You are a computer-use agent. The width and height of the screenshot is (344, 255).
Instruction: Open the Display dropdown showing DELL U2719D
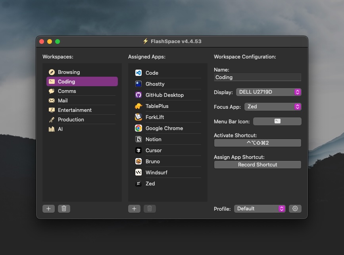click(269, 92)
